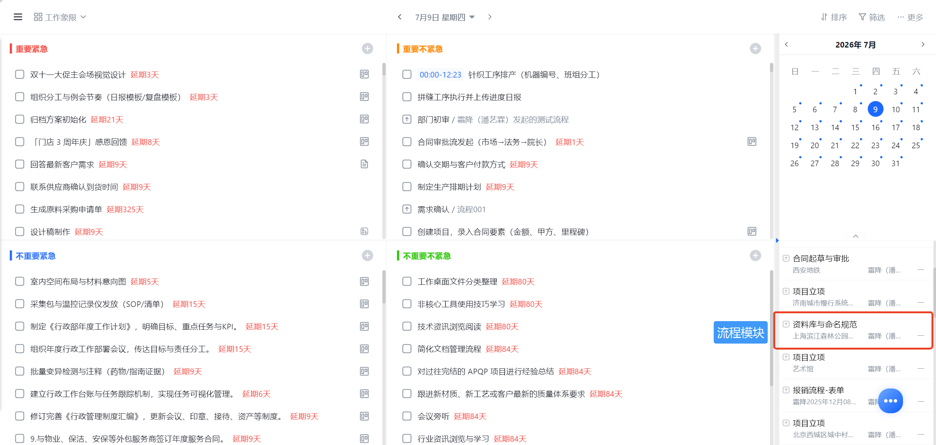The width and height of the screenshot is (936, 445).
Task: Check 回答最新客户需求 task
Action: point(19,164)
